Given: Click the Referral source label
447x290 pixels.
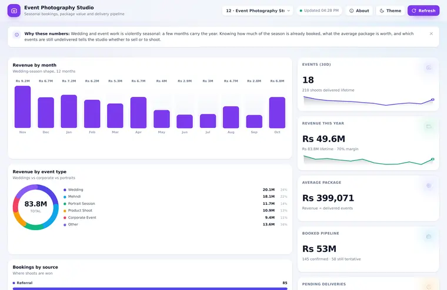Looking at the screenshot, I should tap(25, 283).
